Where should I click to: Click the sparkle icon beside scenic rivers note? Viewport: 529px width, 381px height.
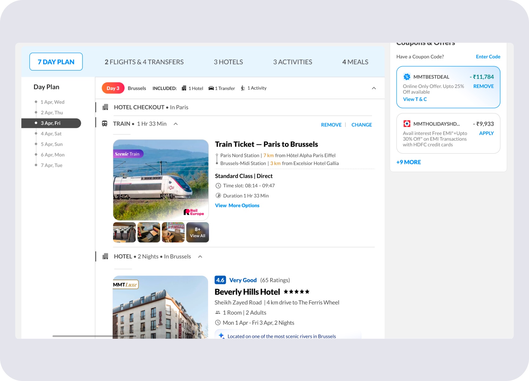tap(222, 336)
